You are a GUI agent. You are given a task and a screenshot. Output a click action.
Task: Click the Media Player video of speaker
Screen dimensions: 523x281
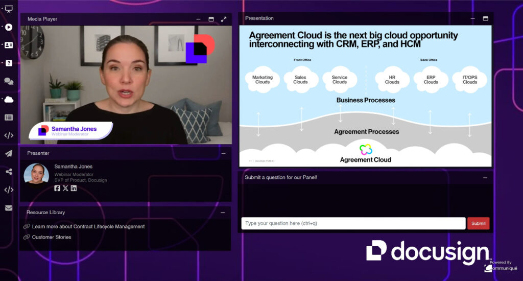click(x=126, y=85)
